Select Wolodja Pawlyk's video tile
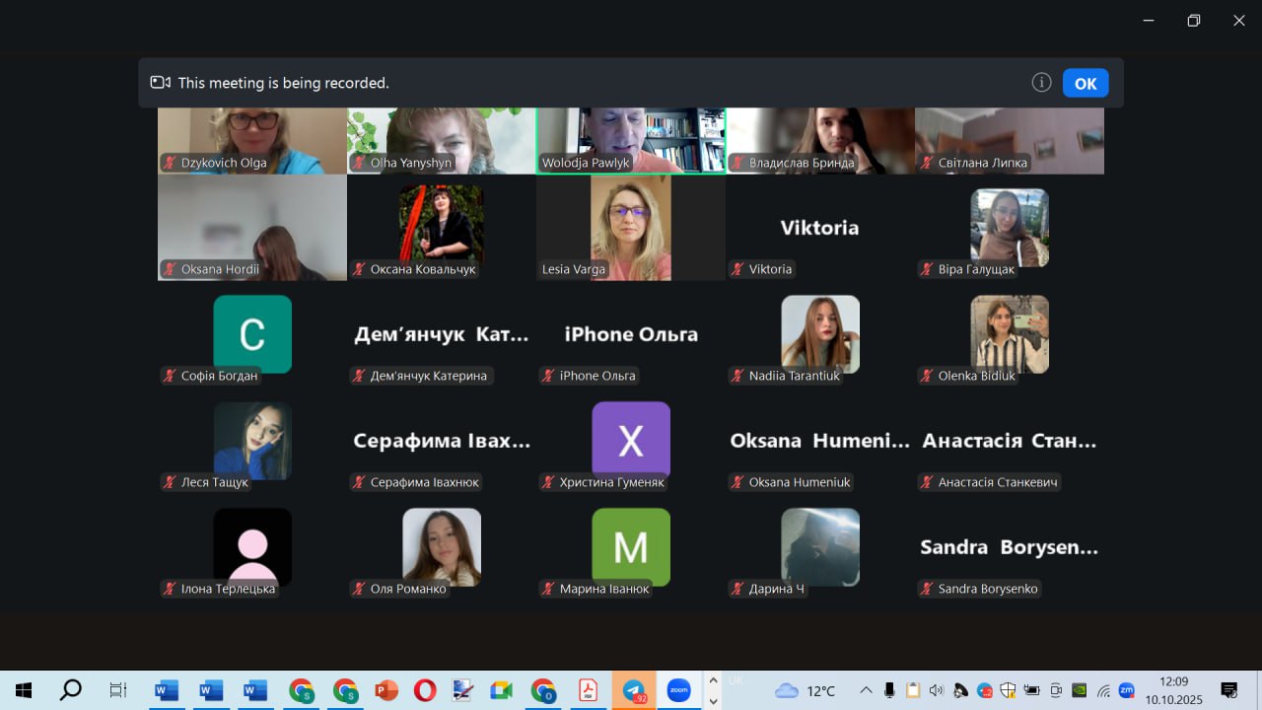 [x=631, y=138]
